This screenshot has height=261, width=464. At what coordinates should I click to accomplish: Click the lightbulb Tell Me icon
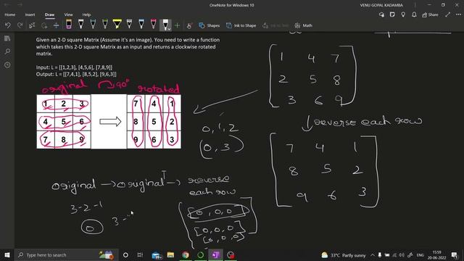tap(403, 14)
